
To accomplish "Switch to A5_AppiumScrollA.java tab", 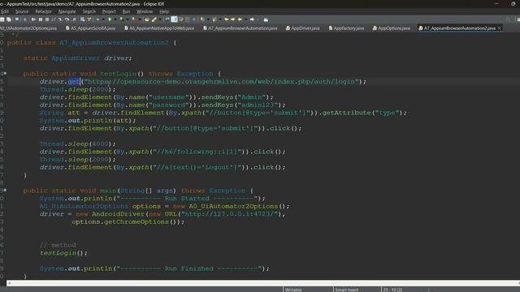I will click(x=90, y=28).
